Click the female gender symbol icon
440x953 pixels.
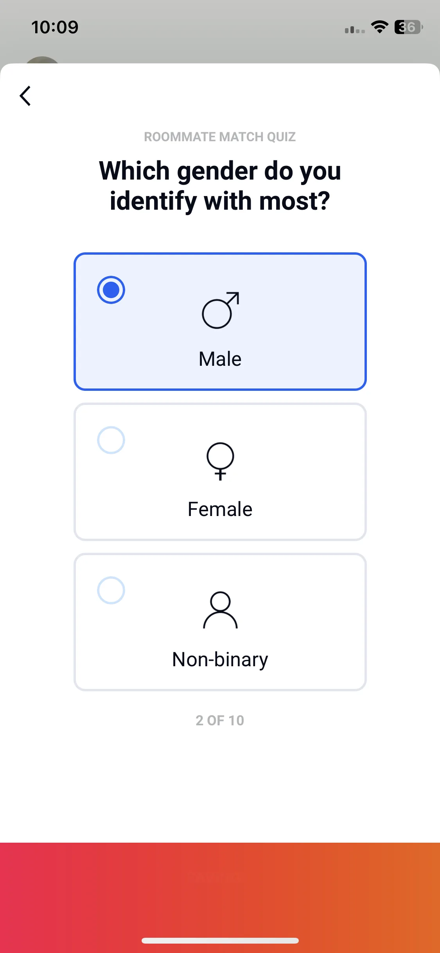220,461
